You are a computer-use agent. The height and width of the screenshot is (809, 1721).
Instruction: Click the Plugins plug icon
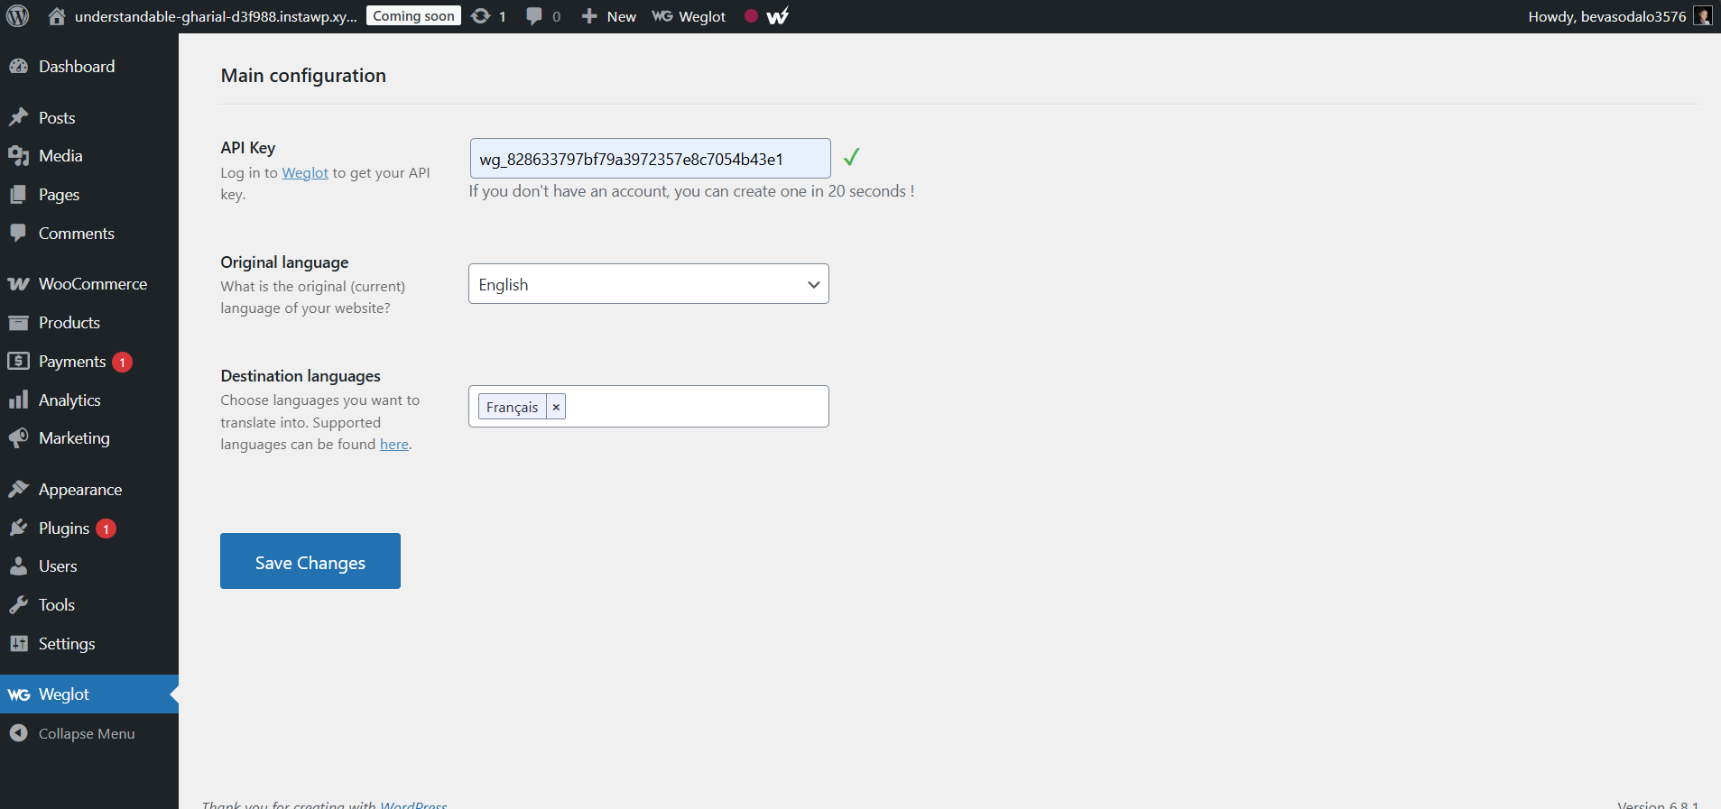click(x=18, y=528)
